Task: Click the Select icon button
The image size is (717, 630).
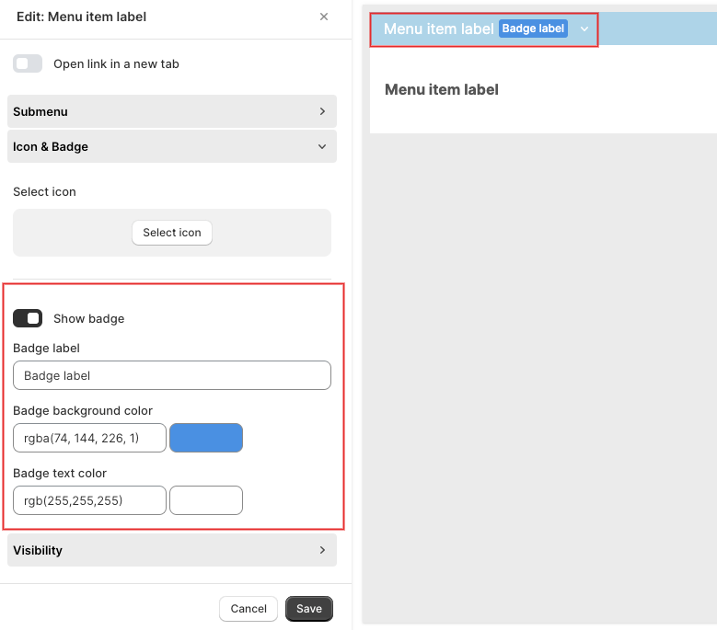Action: pos(172,233)
